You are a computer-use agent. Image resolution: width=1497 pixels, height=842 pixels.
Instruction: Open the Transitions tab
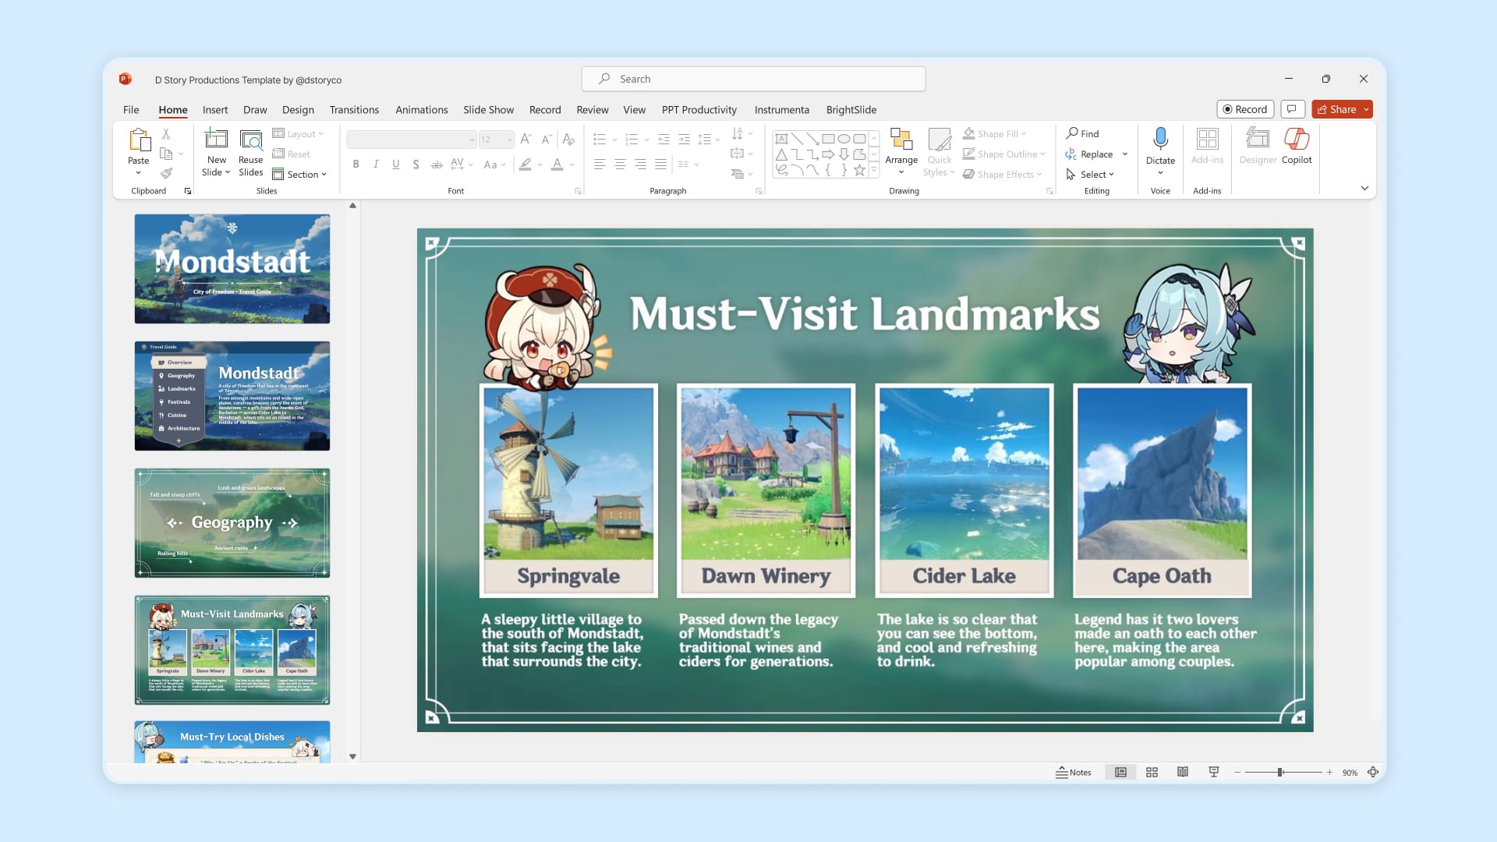(354, 110)
